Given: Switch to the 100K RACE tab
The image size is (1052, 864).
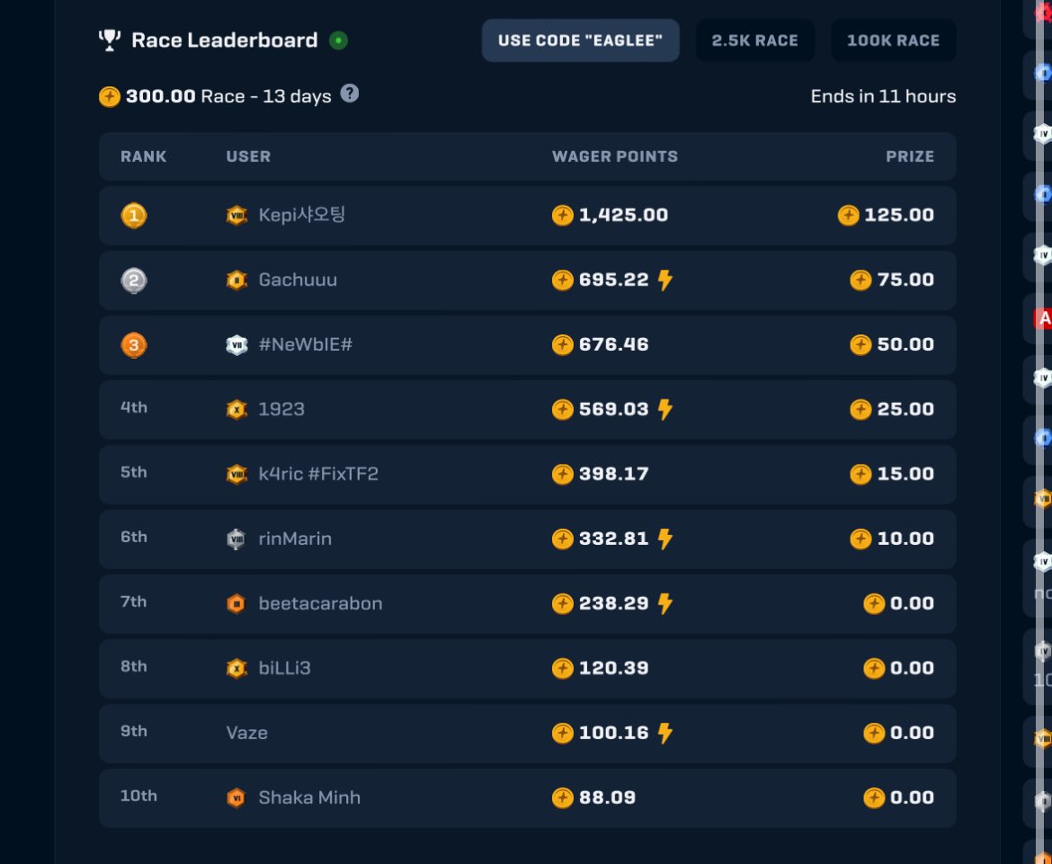Looking at the screenshot, I should tap(893, 40).
